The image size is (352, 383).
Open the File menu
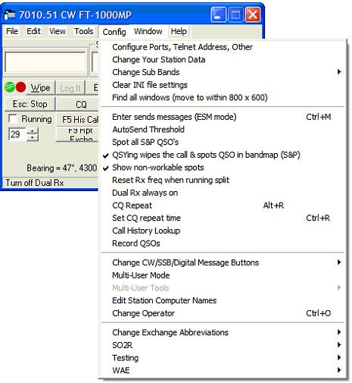[12, 31]
